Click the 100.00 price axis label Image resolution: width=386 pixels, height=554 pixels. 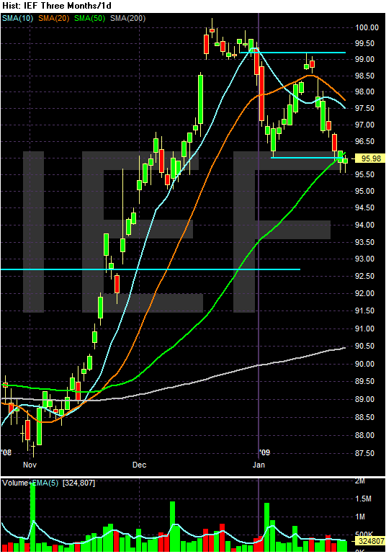point(367,27)
